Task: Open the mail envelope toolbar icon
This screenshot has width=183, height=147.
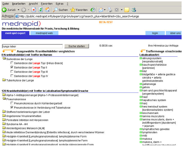Action: [101, 10]
